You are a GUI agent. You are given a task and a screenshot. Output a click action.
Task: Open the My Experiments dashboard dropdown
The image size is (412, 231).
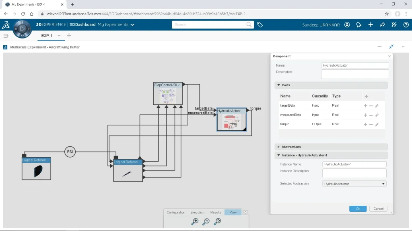[132, 25]
